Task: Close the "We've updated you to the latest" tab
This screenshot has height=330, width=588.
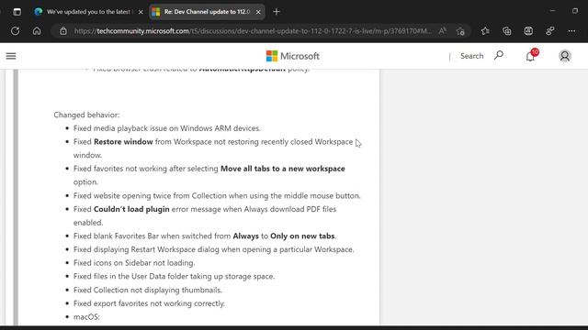Action: coord(141,12)
